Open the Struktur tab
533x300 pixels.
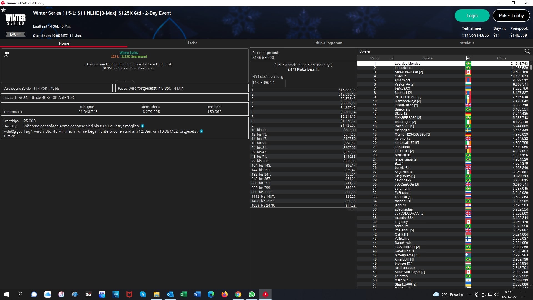pos(467,43)
